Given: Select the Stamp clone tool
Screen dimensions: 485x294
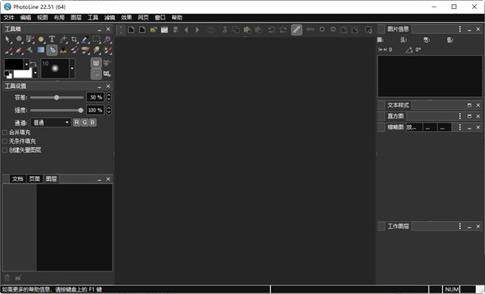Looking at the screenshot, I should click(63, 50).
